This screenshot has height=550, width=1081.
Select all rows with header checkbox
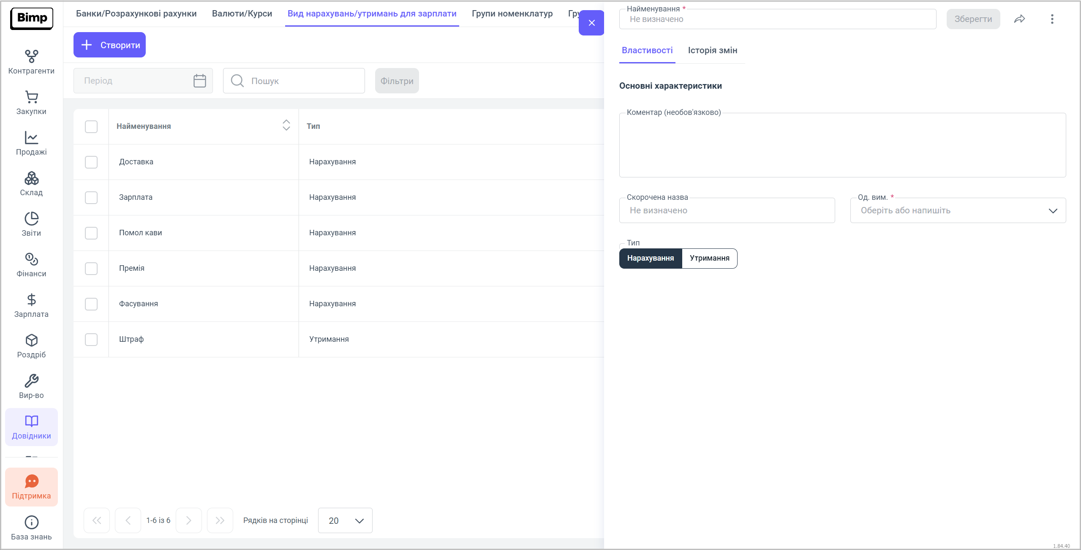tap(91, 127)
